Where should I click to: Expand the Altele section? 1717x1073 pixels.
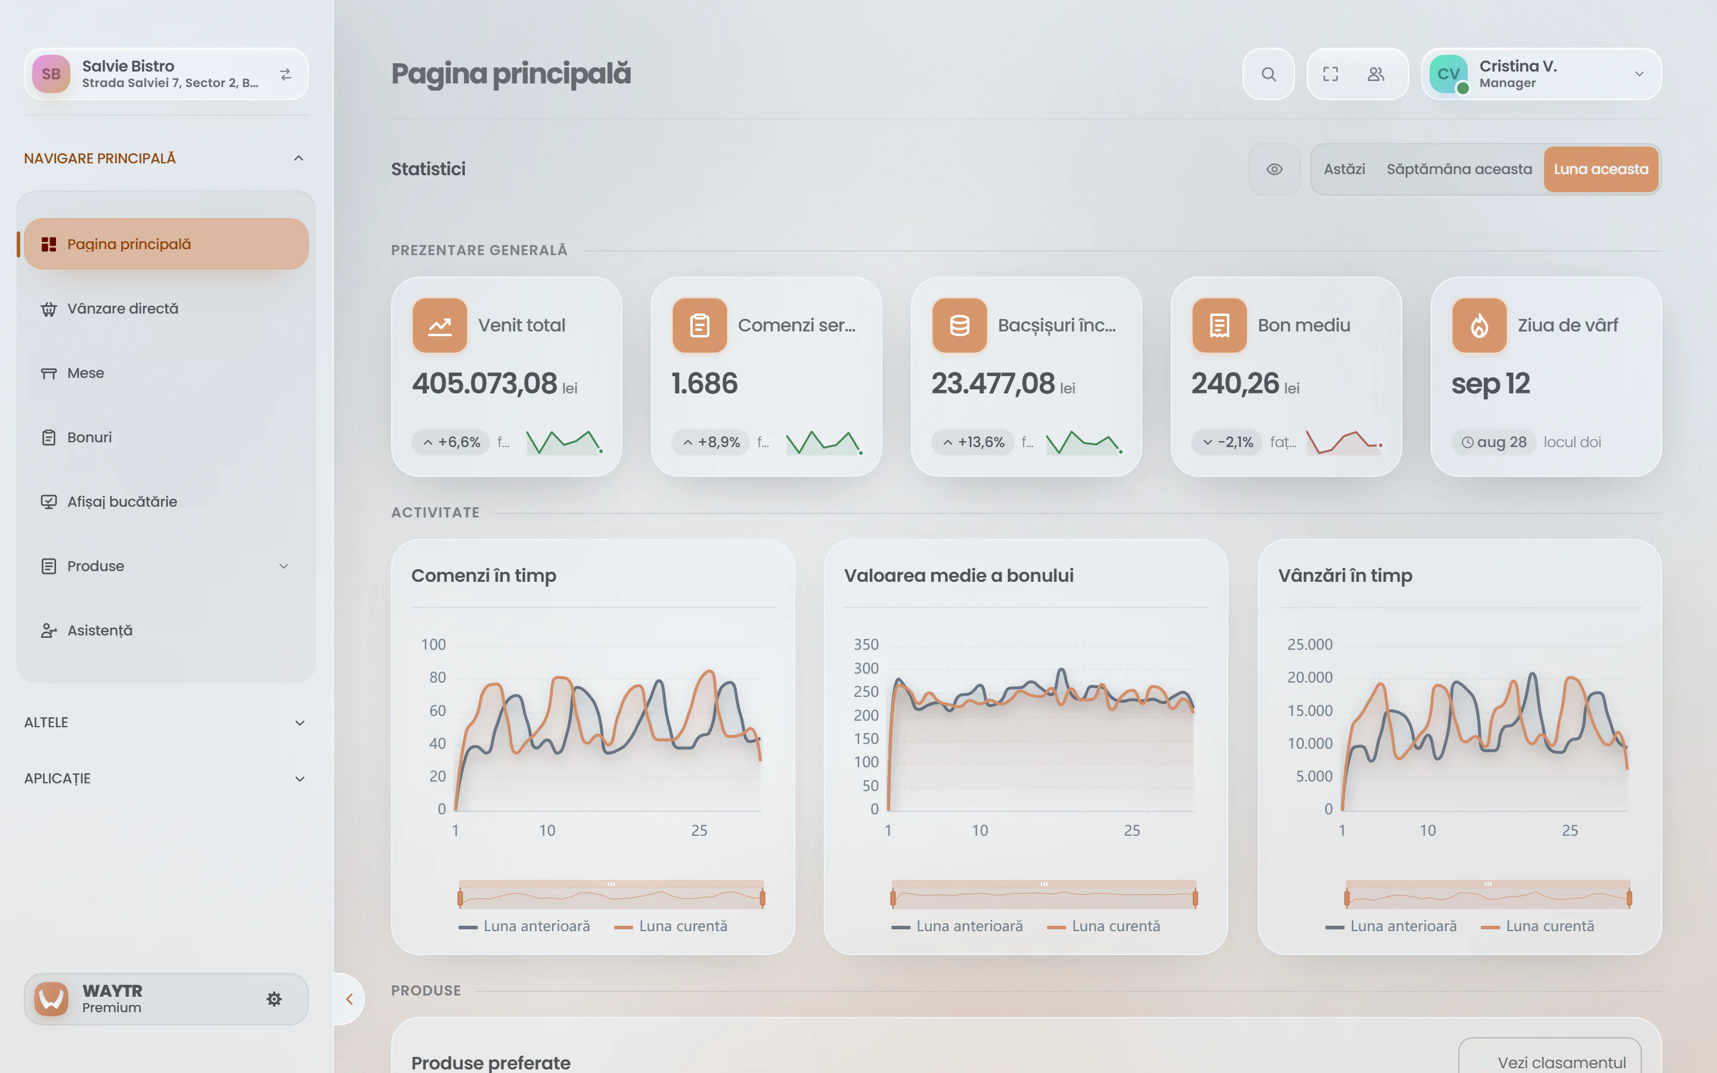(x=165, y=722)
